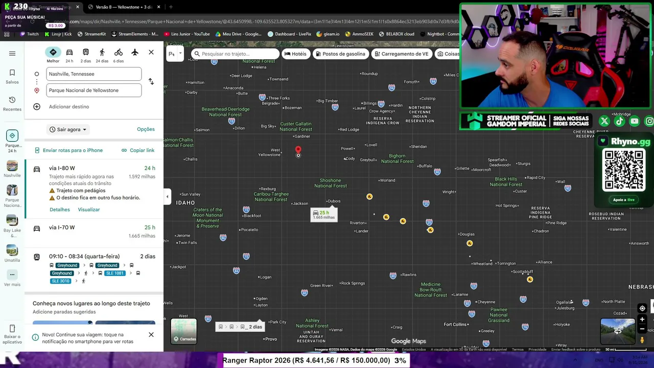The height and width of the screenshot is (368, 654).
Task: Open the 'Lins Junior - YouTube' bookmark
Action: click(187, 34)
